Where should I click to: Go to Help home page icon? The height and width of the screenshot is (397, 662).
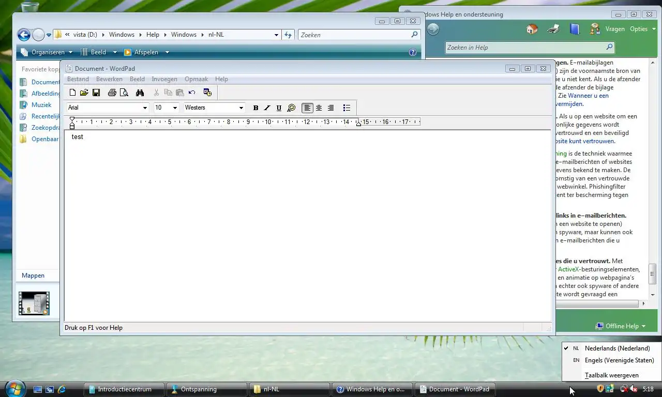pyautogui.click(x=532, y=29)
